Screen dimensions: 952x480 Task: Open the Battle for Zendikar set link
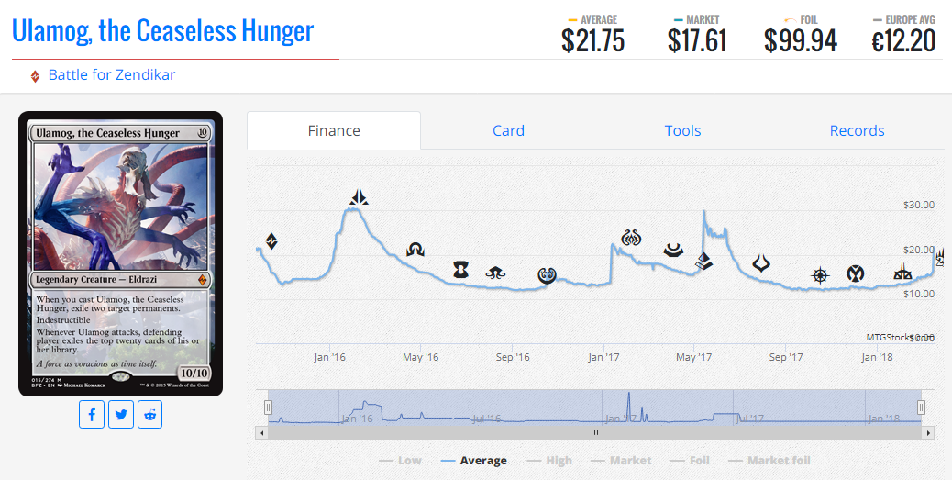pos(111,75)
